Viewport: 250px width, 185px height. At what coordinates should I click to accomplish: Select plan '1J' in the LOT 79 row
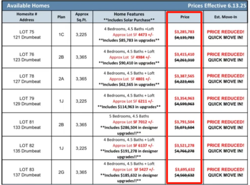pyautogui.click(x=61, y=101)
